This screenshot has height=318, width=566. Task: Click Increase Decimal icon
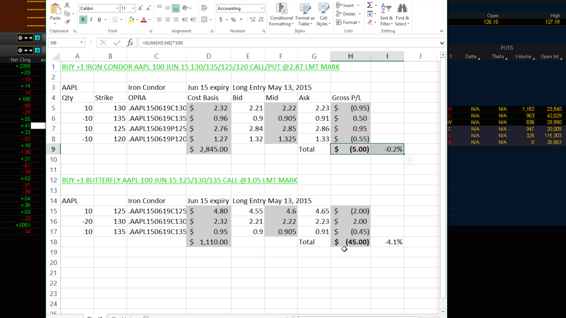pyautogui.click(x=252, y=19)
